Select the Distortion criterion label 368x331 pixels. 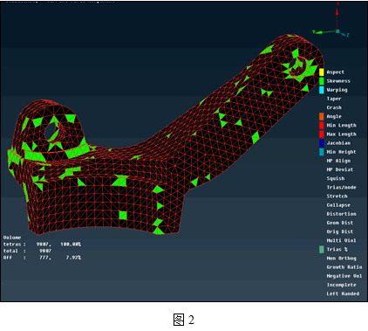point(341,214)
